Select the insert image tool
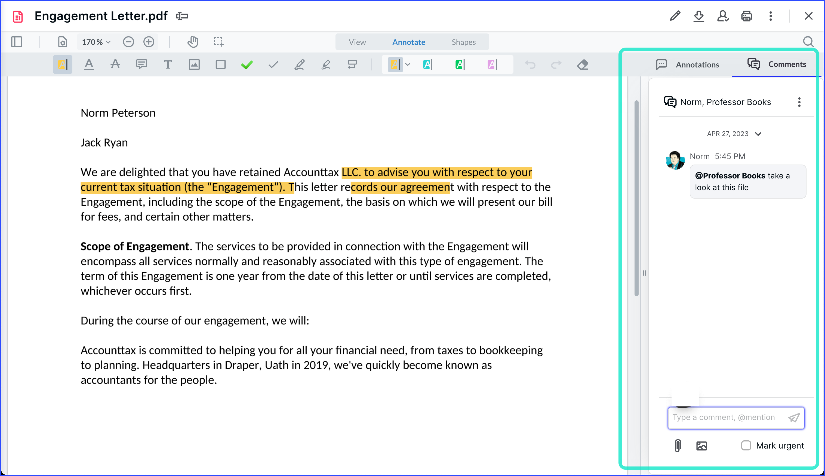The height and width of the screenshot is (476, 825). coord(194,64)
